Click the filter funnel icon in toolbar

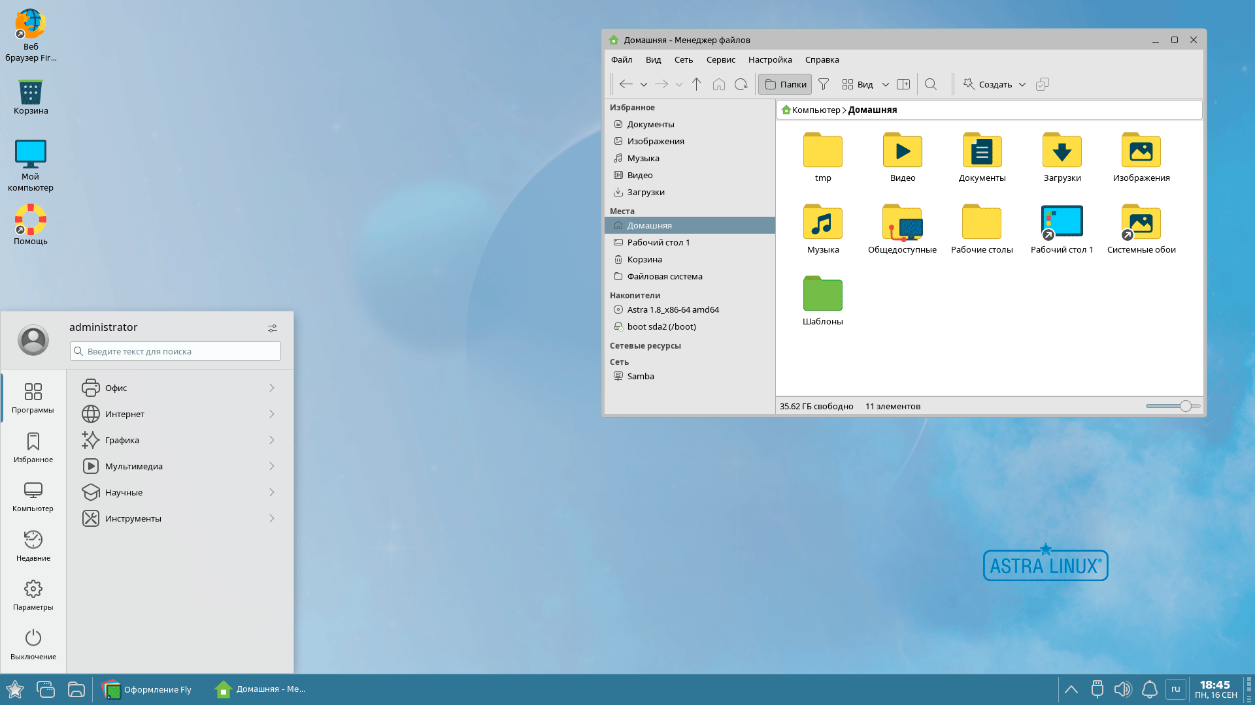point(824,84)
